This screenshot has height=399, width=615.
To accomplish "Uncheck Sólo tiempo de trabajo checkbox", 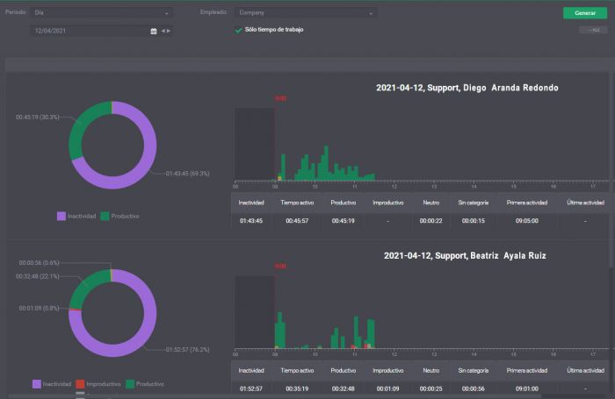I will (x=238, y=30).
